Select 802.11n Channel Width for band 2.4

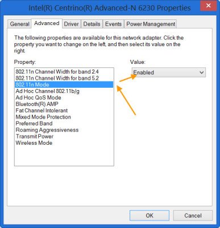[x=64, y=72]
